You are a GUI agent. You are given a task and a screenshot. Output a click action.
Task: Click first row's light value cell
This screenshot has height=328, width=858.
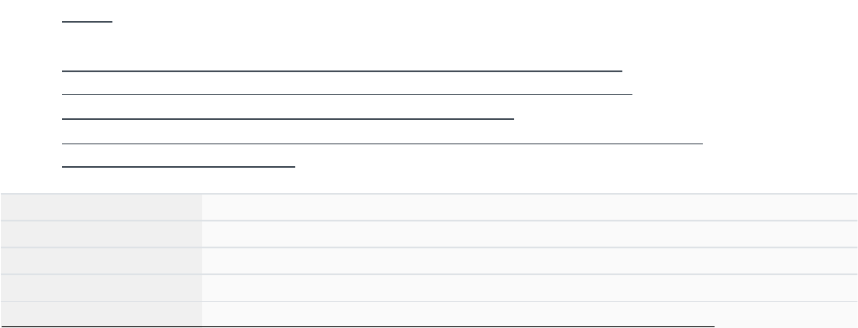pos(529,207)
